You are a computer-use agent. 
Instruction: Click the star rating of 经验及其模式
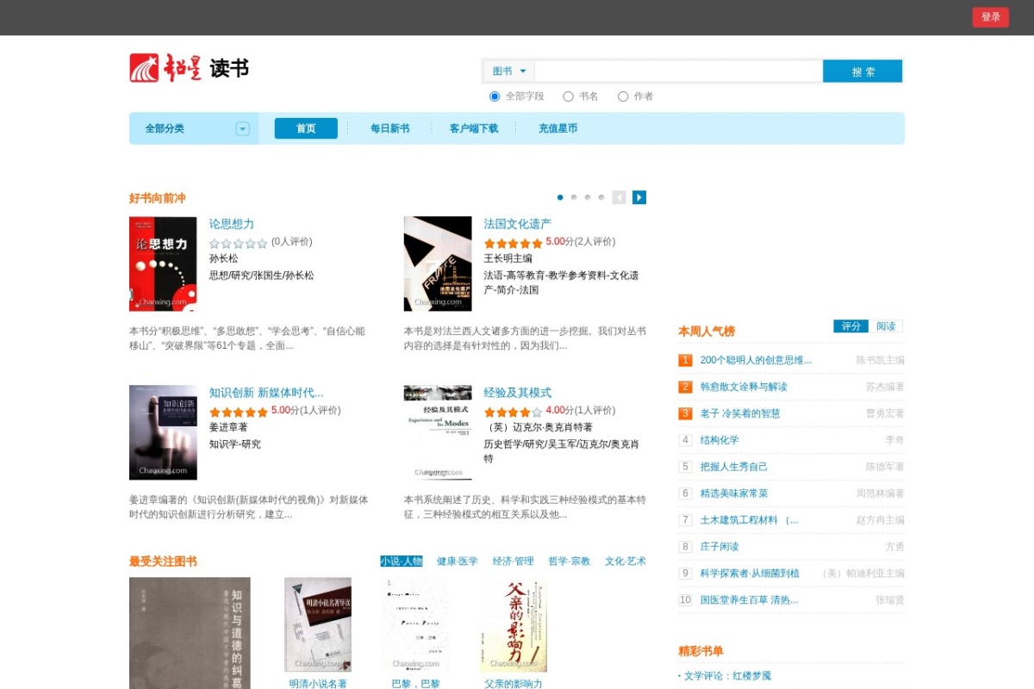tap(514, 413)
